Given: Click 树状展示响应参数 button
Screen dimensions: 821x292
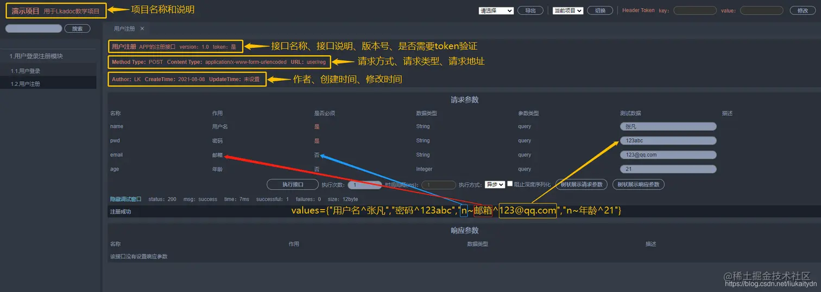Looking at the screenshot, I should pos(639,185).
